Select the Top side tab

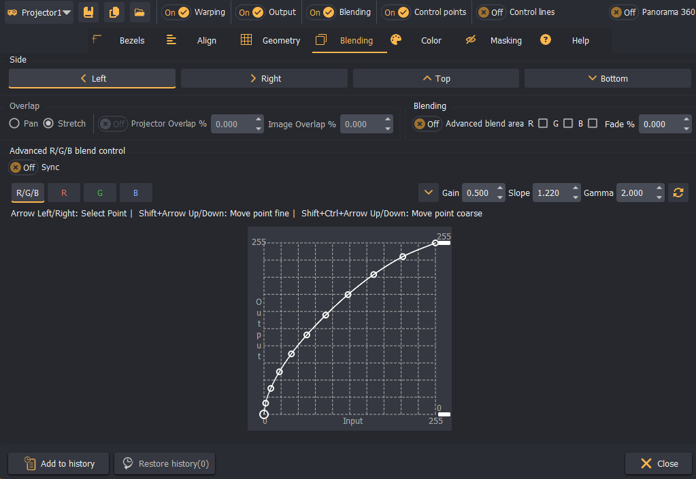coord(436,78)
